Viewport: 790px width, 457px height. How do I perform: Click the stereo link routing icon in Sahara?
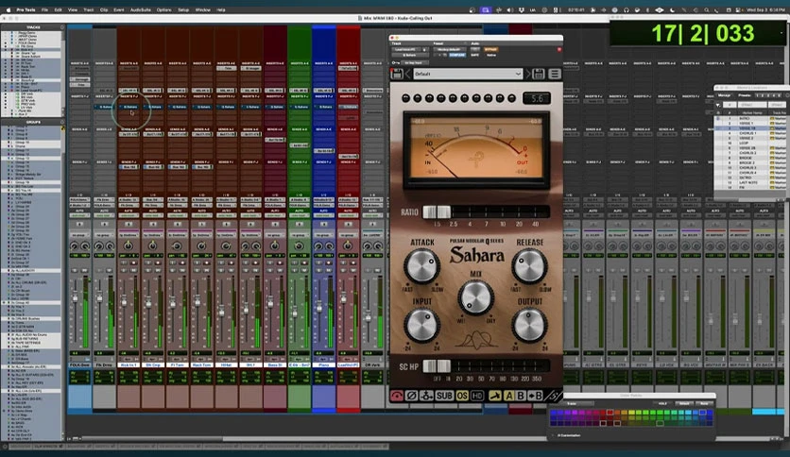427,396
